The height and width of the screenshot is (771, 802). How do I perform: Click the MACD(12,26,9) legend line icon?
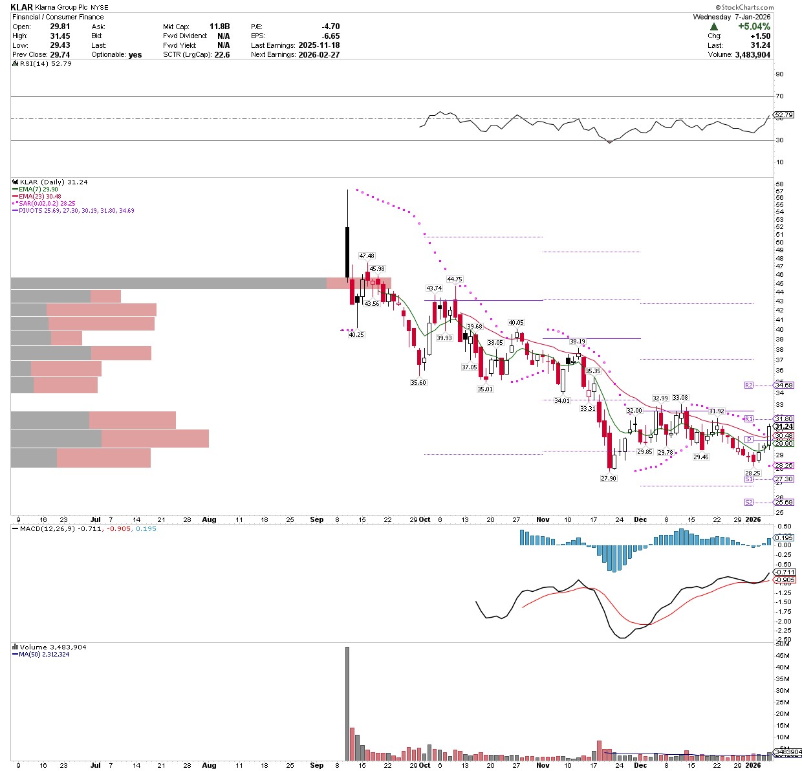16,529
